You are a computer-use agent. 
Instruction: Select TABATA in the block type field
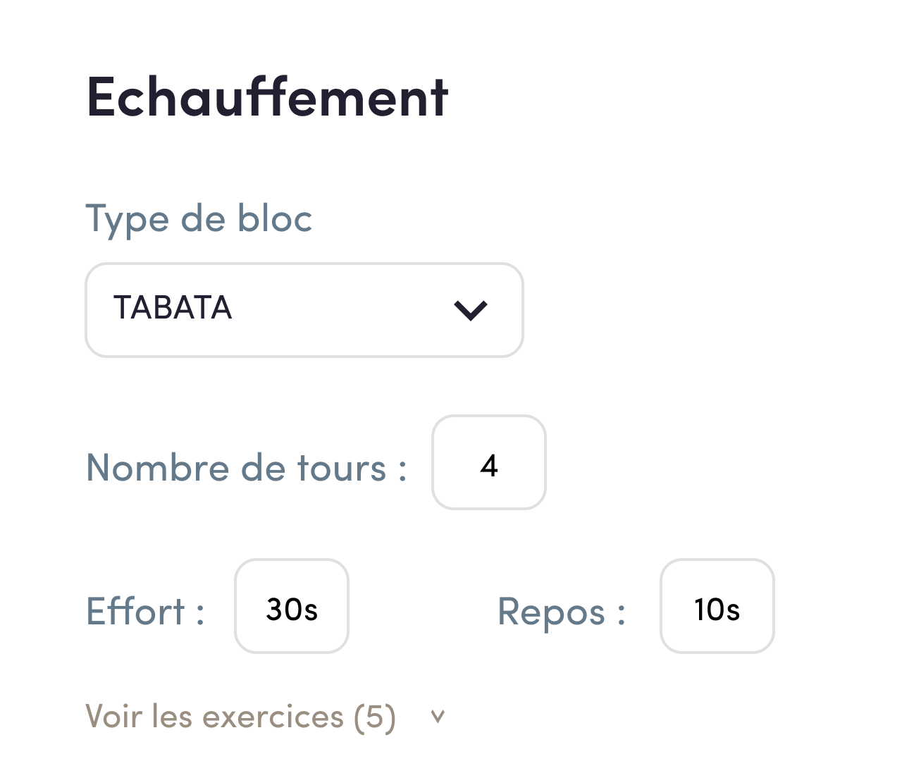304,309
